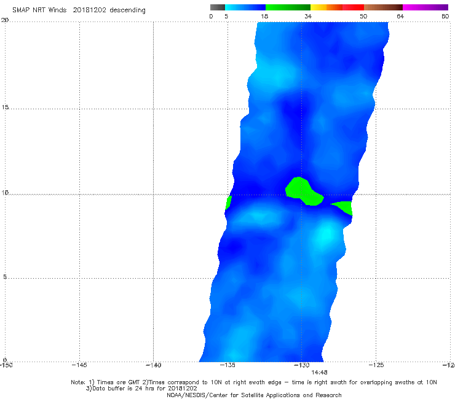Screen dimensions: 455x399
Task: Click colorbar label '18'
Action: (264, 17)
